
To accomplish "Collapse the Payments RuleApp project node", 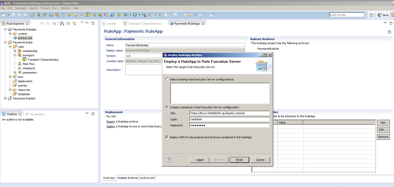I will pyautogui.click(x=5, y=29).
